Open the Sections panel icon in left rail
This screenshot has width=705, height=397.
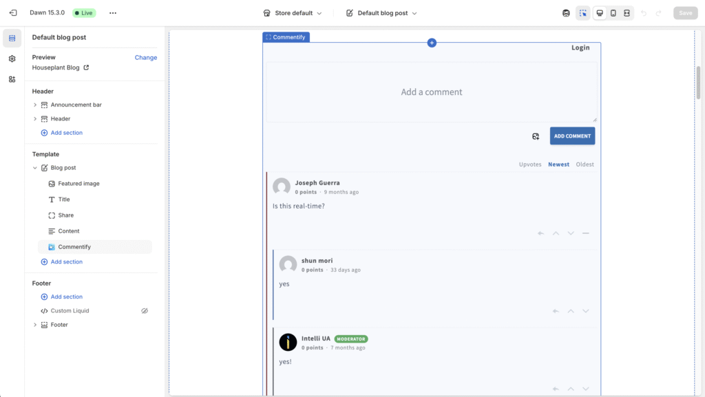pyautogui.click(x=12, y=38)
